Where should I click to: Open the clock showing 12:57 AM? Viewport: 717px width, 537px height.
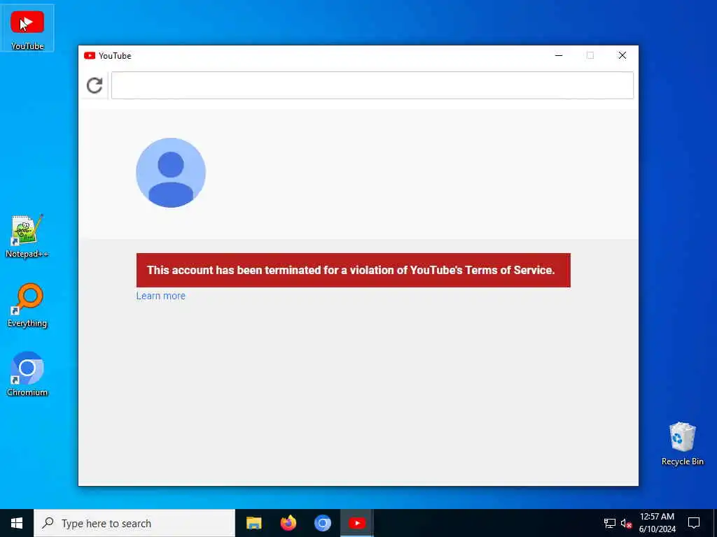pos(657,523)
